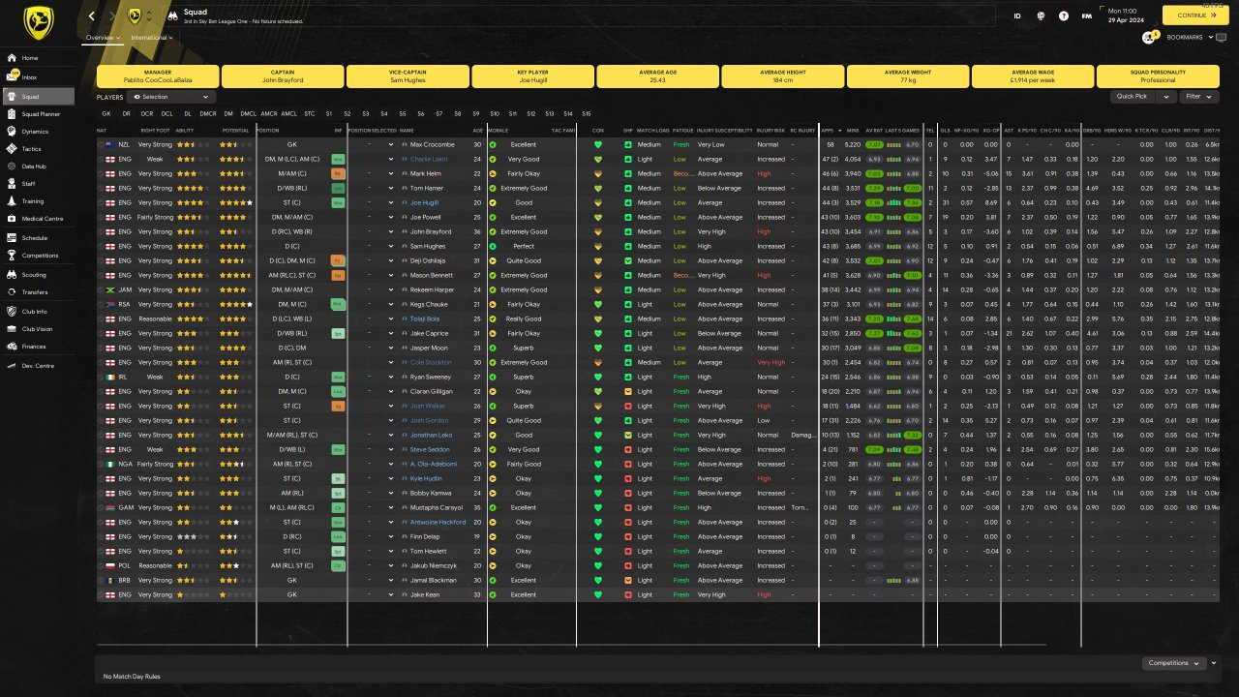The image size is (1239, 697).
Task: Sort by the Potential column header
Action: coord(235,130)
